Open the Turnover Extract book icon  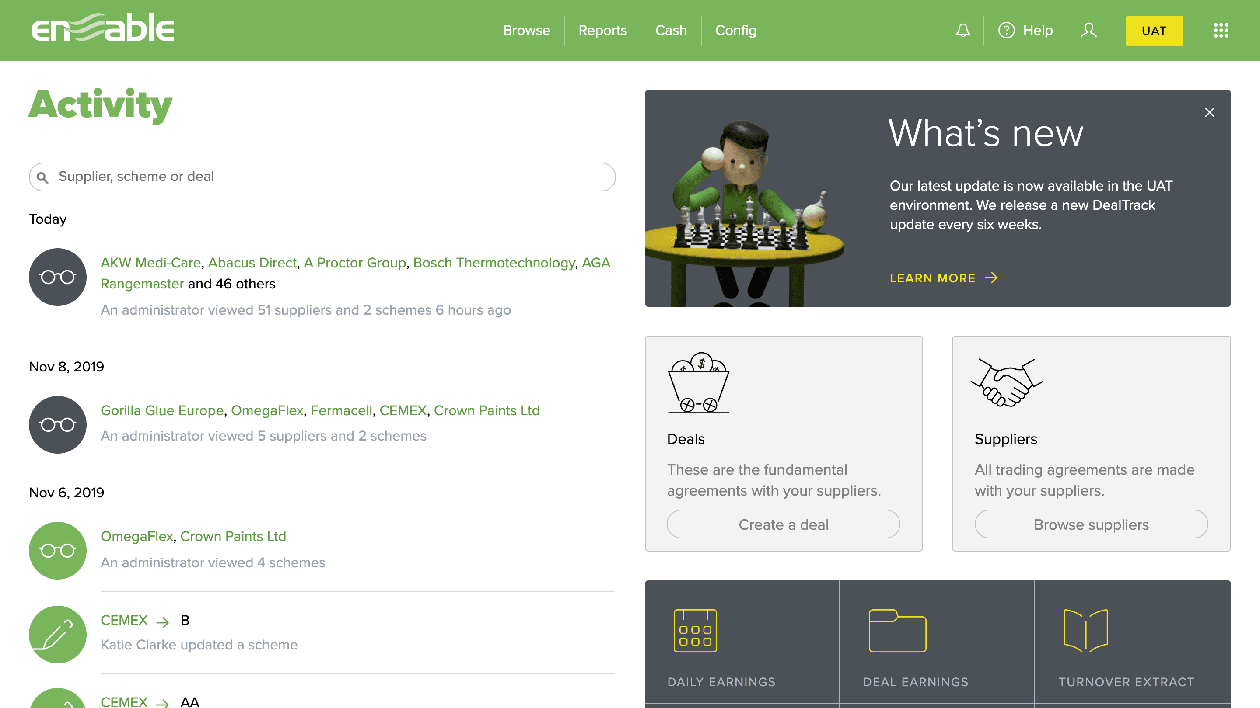1085,630
